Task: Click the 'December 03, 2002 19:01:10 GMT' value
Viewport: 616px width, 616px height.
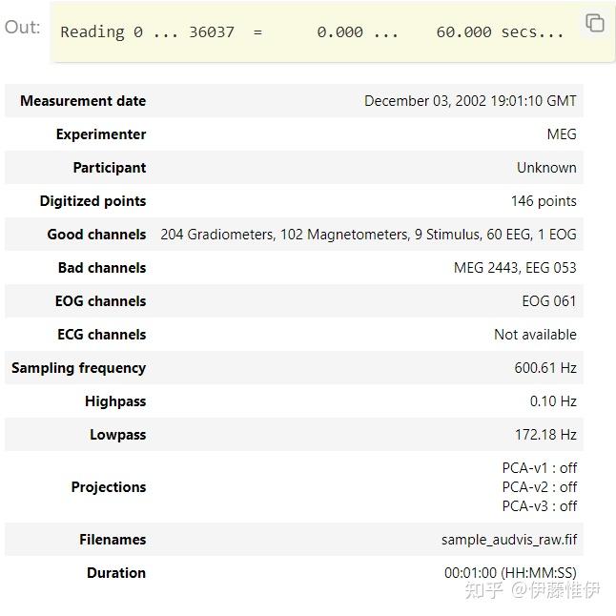Action: tap(470, 101)
